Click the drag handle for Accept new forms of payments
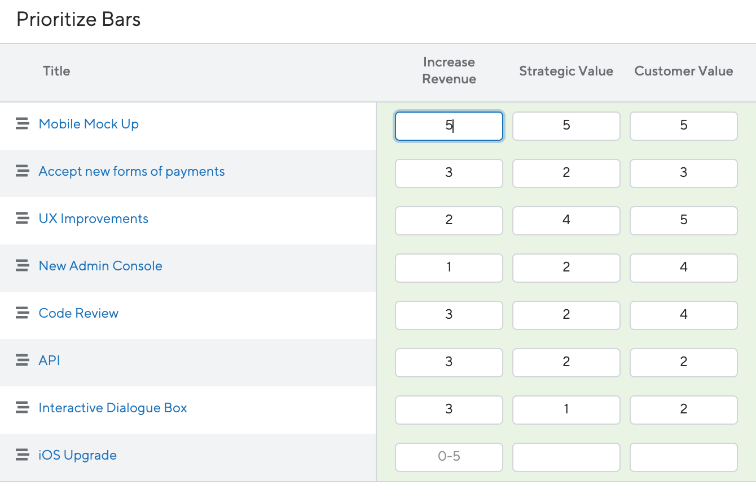Image resolution: width=756 pixels, height=490 pixels. (x=22, y=171)
